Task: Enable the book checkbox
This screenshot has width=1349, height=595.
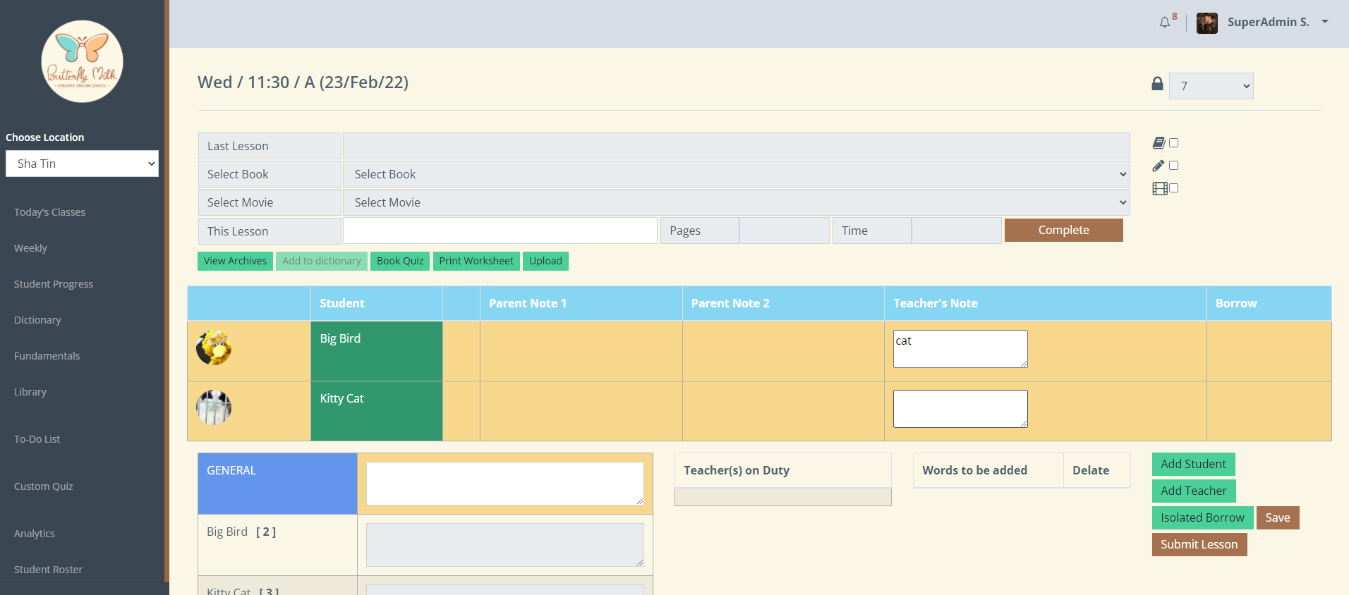Action: coord(1174,143)
